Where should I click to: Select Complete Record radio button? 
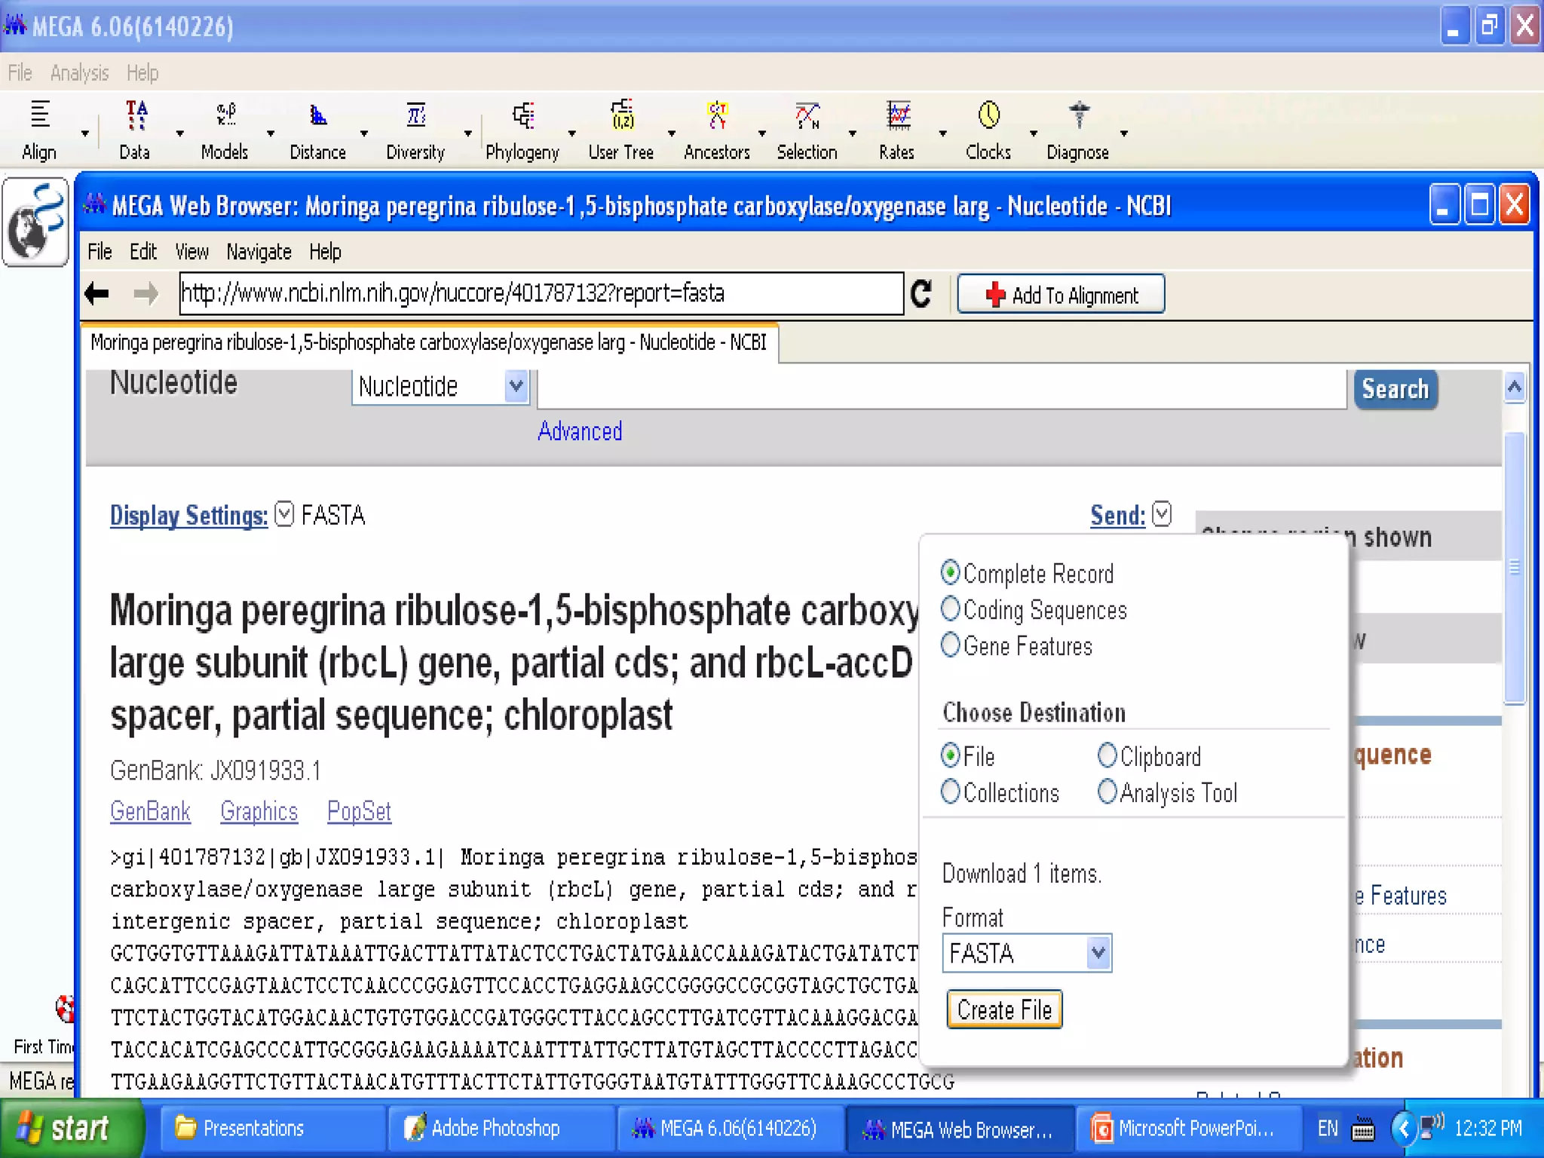point(951,572)
